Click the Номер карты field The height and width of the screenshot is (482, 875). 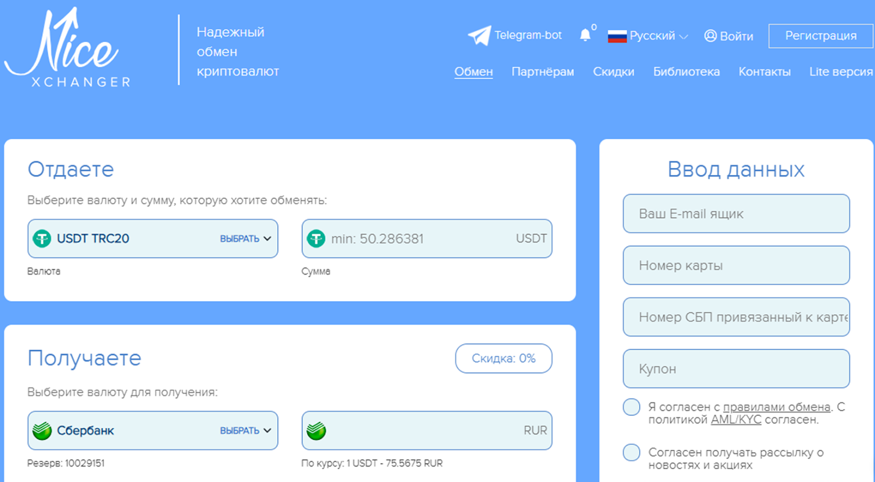[736, 266]
